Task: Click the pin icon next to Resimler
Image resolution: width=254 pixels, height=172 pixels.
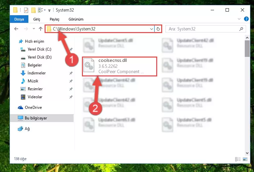Action: click(71, 89)
